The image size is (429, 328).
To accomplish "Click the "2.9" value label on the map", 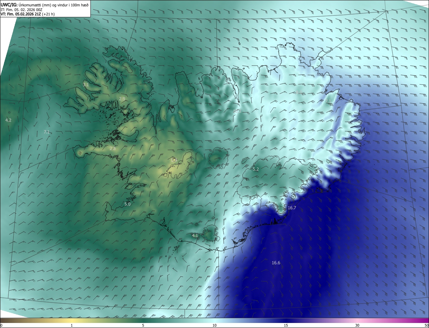I will pyautogui.click(x=122, y=99).
